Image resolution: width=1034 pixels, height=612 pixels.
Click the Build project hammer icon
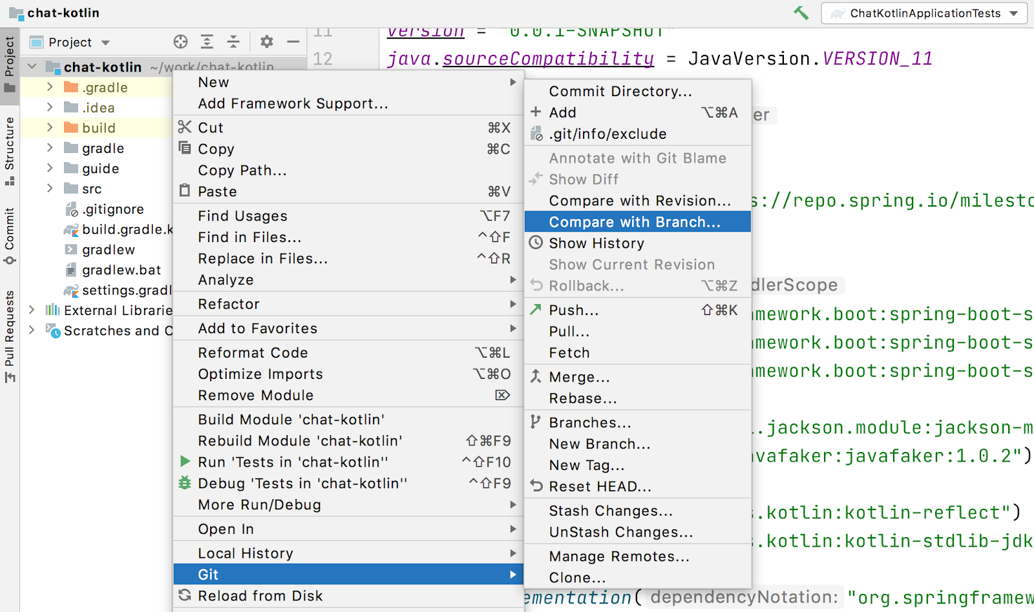[x=801, y=13]
